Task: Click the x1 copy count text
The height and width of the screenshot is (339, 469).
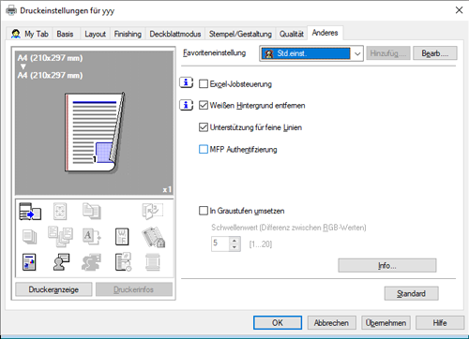Action: tap(167, 189)
